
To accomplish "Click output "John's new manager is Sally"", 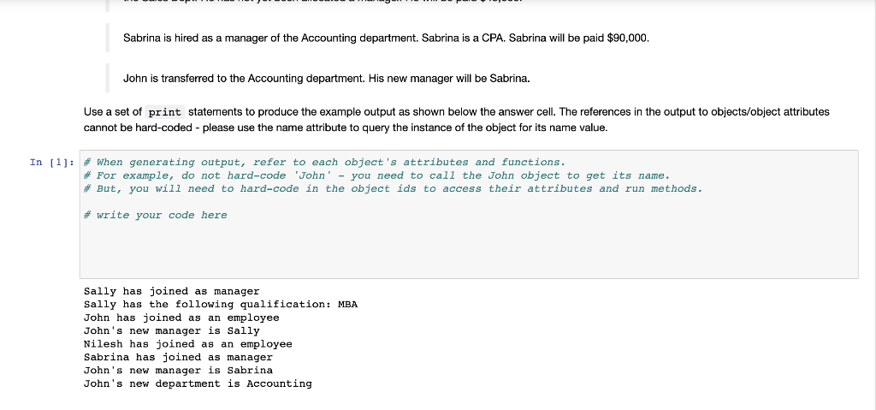I will [x=171, y=331].
